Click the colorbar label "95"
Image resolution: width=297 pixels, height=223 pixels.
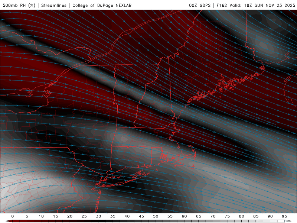coord(284,216)
